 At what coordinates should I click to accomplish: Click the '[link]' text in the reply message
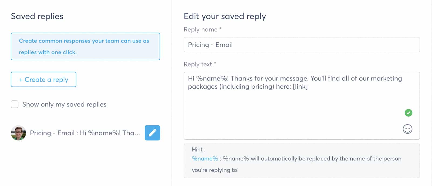[300, 87]
